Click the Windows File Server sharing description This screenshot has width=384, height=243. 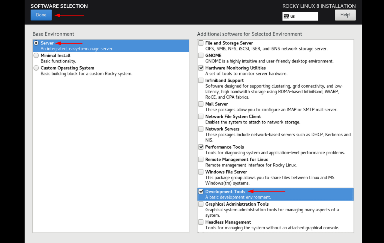(x=270, y=180)
